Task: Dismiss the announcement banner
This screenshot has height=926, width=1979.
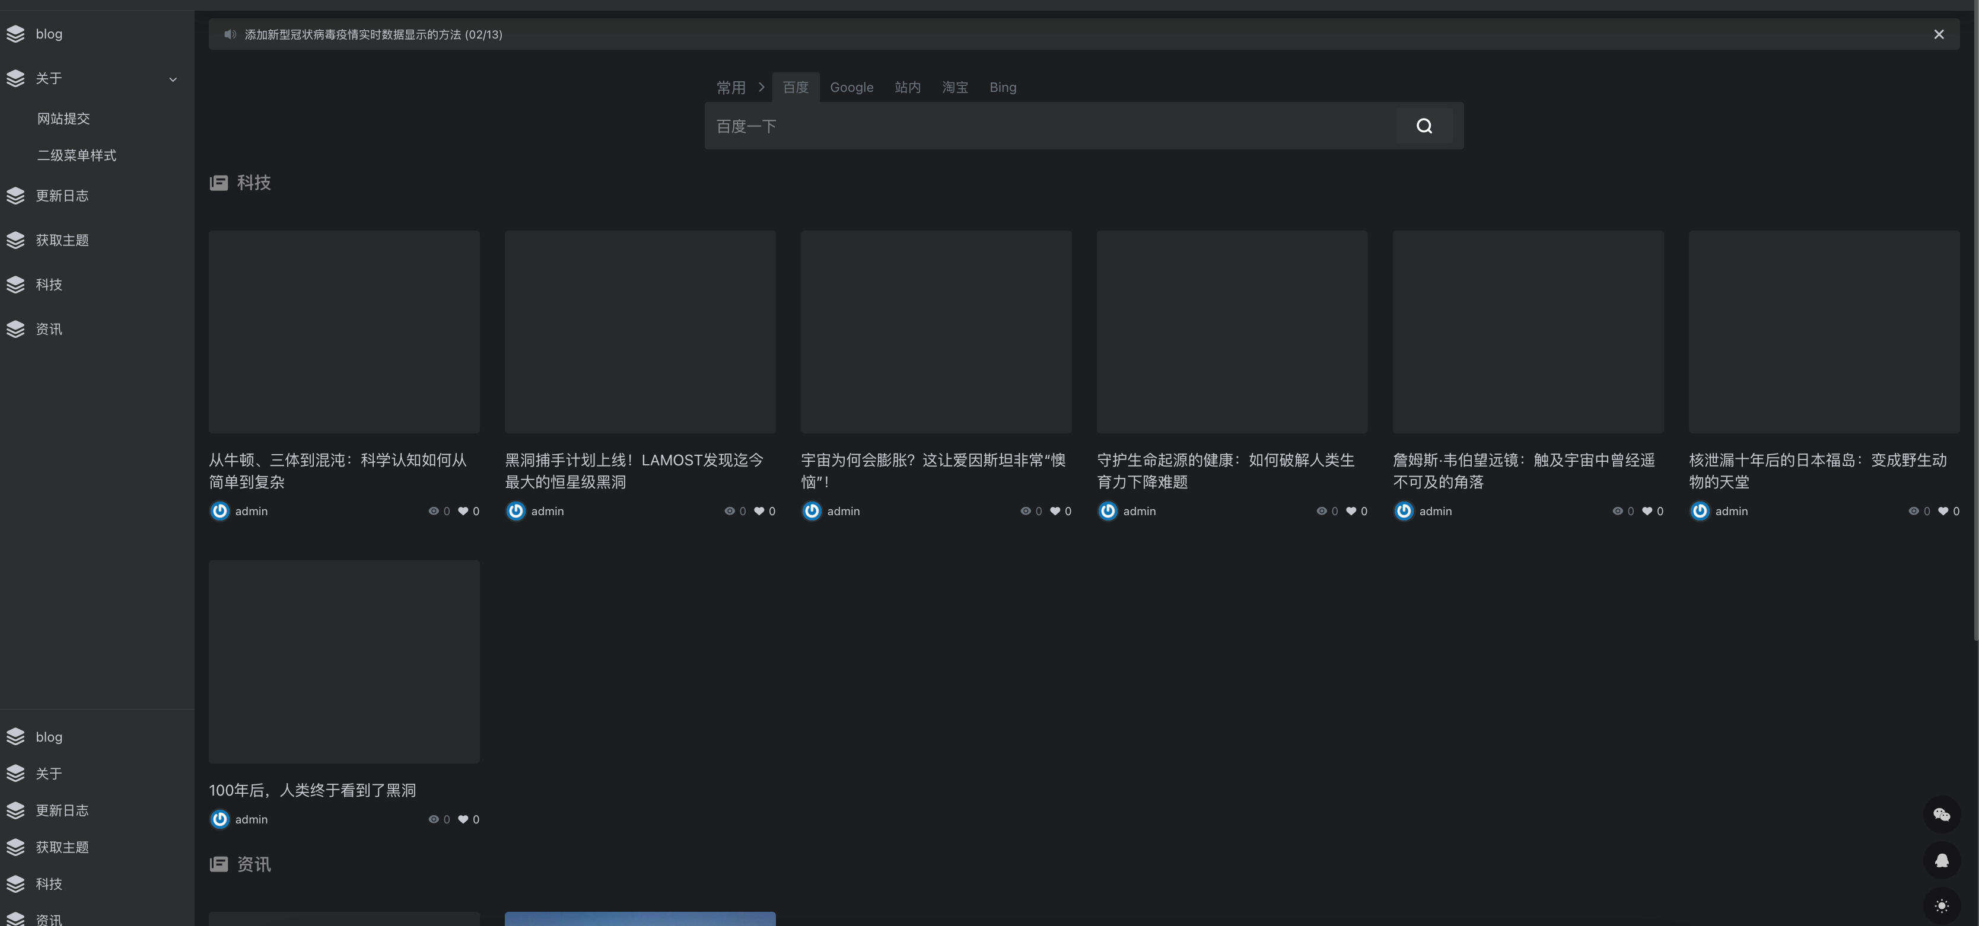Action: pos(1938,34)
